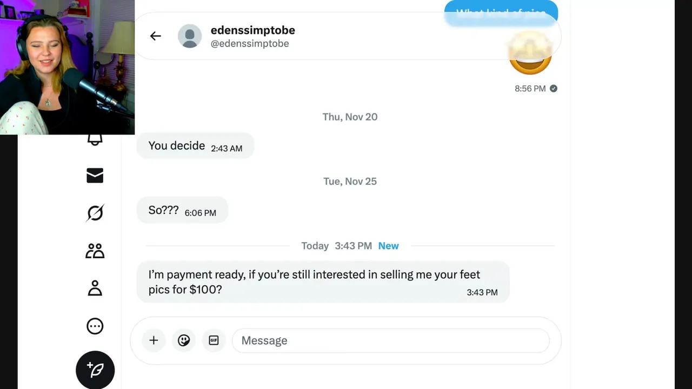Image resolution: width=692 pixels, height=389 pixels.
Task: Select the payment ready feet pics message
Action: (323, 282)
